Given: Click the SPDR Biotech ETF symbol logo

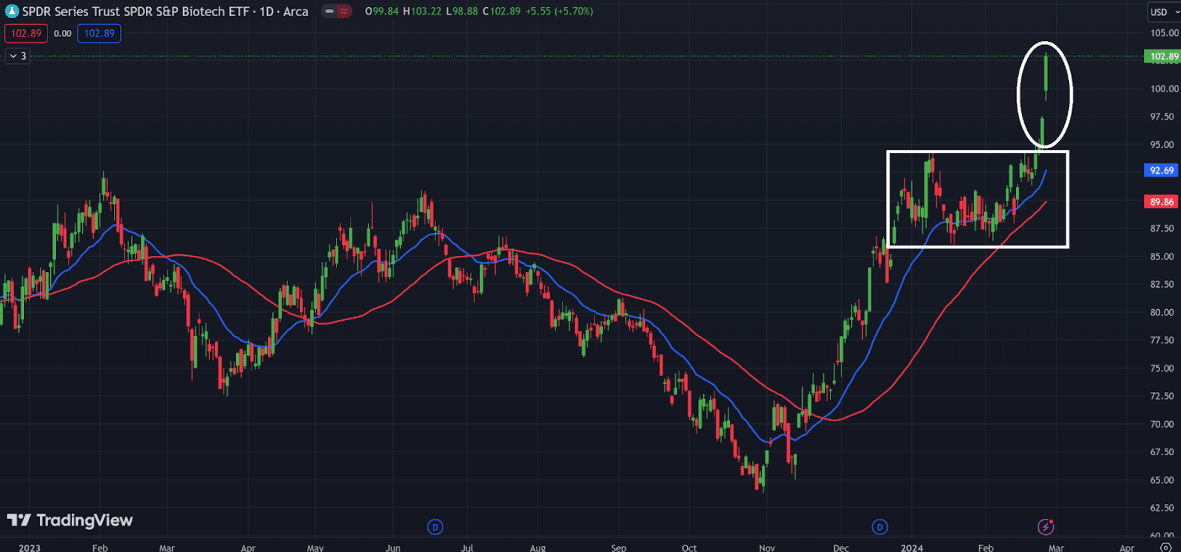Looking at the screenshot, I should [x=12, y=11].
